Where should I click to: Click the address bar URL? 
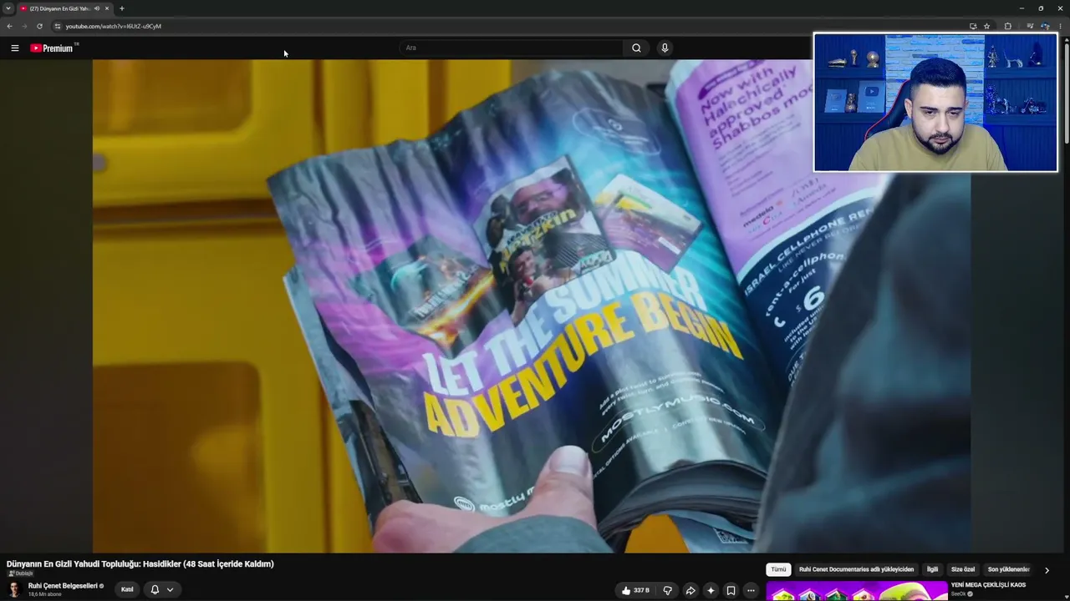[114, 26]
